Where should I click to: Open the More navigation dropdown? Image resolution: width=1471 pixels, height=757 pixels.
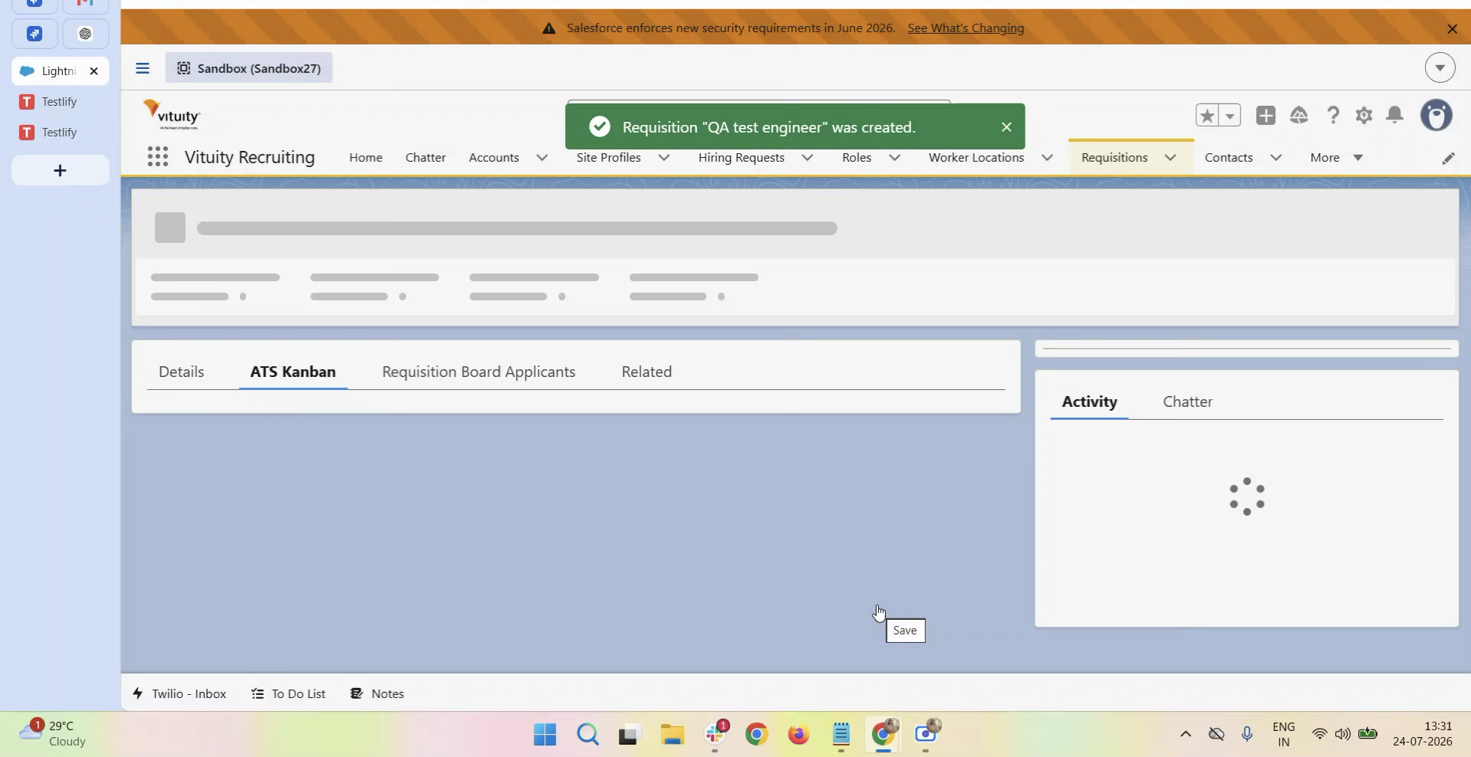point(1337,158)
